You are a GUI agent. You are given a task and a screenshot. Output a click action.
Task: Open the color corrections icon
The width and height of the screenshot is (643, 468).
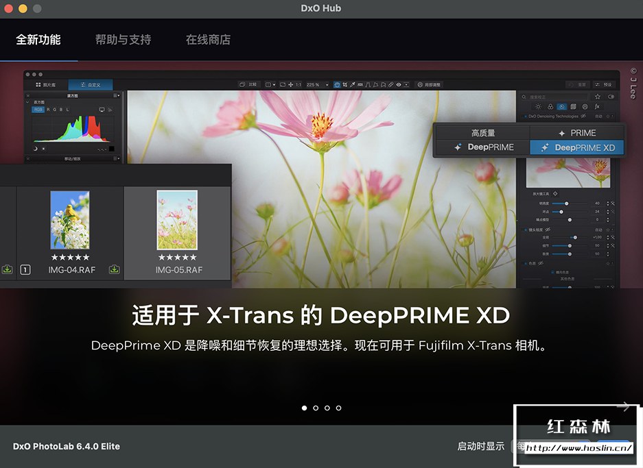550,106
